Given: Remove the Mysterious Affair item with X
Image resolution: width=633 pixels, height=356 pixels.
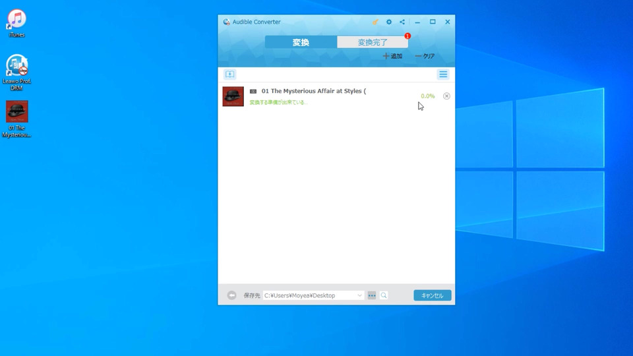Looking at the screenshot, I should (x=446, y=96).
